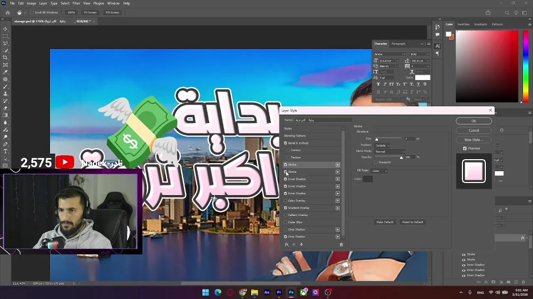Open the Character panel flyout menu icon
533x299 pixels.
click(428, 44)
